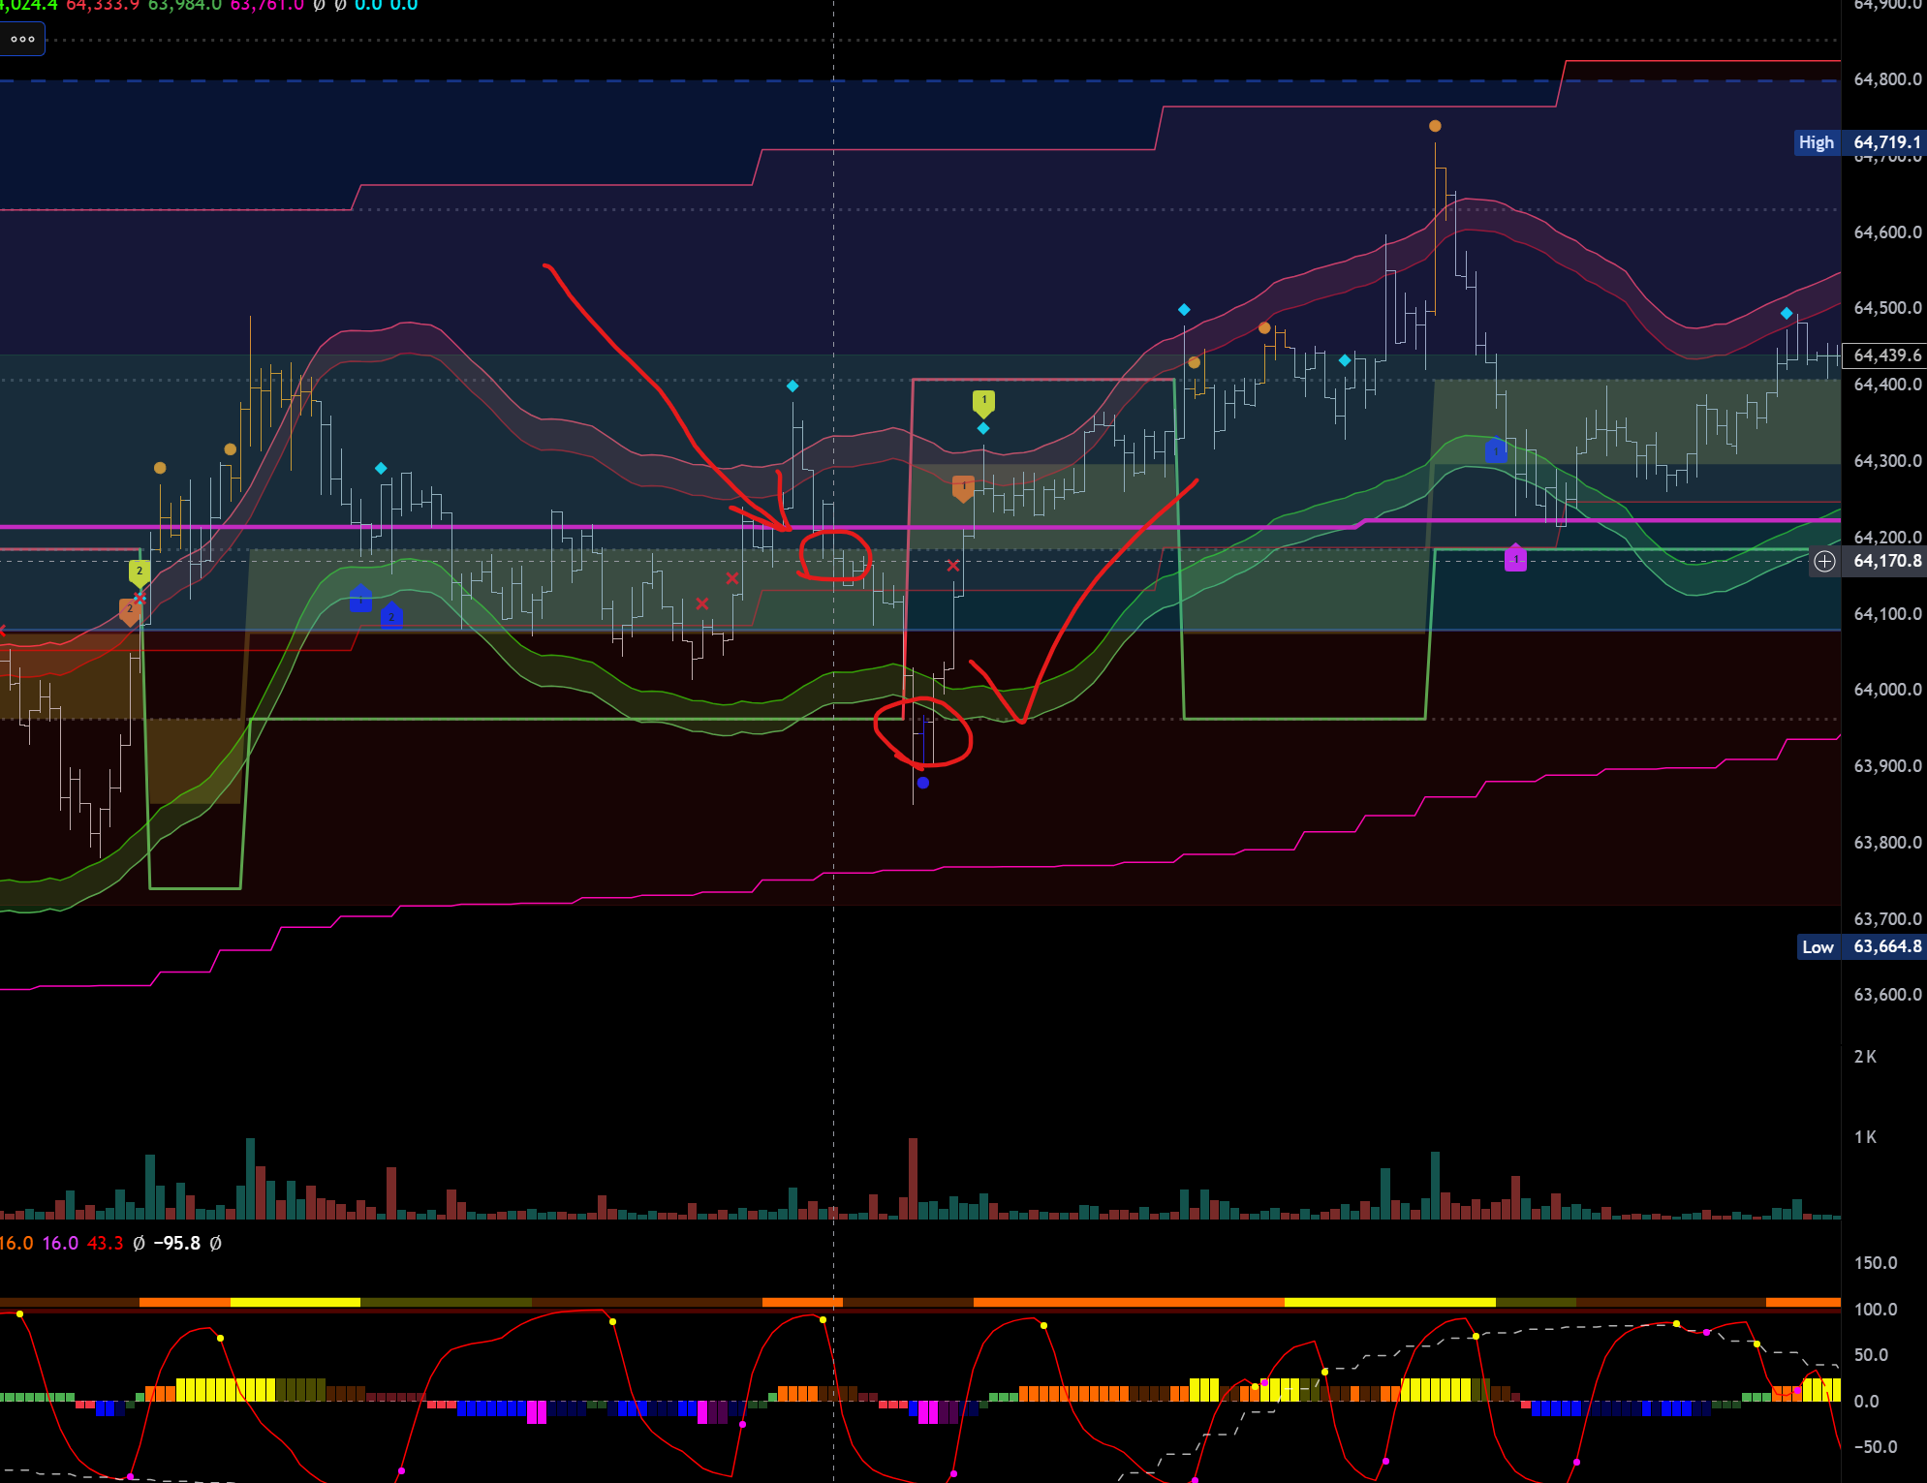Screen dimensions: 1927x1483
Task: Click the 100.0 level on oscillator scale
Action: pyautogui.click(x=1875, y=1310)
